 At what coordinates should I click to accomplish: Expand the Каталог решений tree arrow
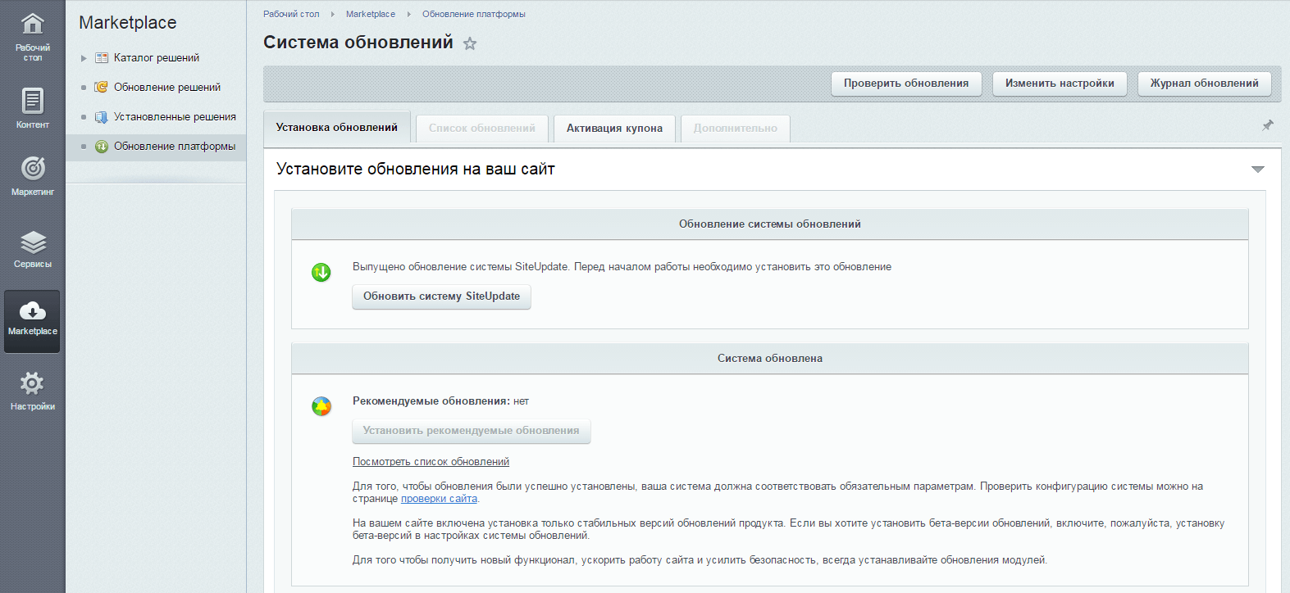point(84,58)
